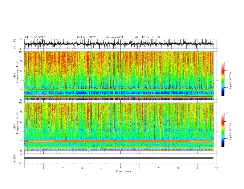The height and width of the screenshot is (189, 244).
Task: Click the "station=ATH" label
Action: (x=114, y=37)
